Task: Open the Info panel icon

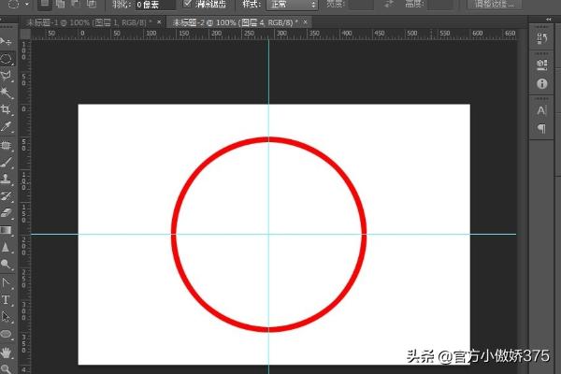Action: coord(541,84)
